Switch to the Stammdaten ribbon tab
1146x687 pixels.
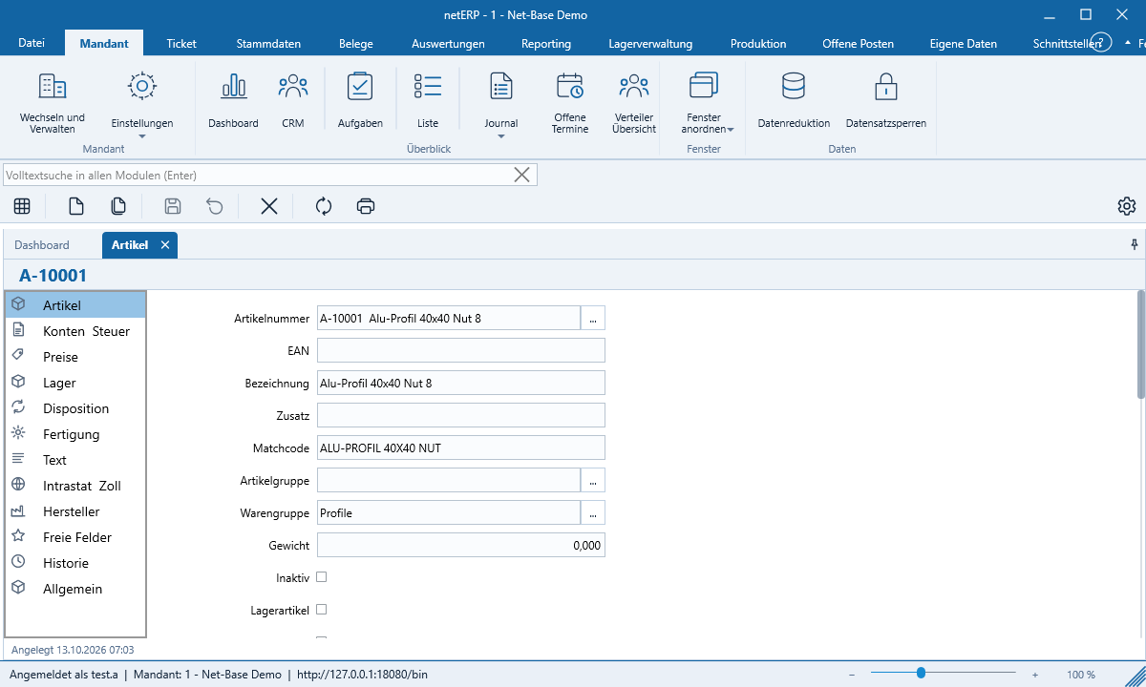[x=268, y=43]
